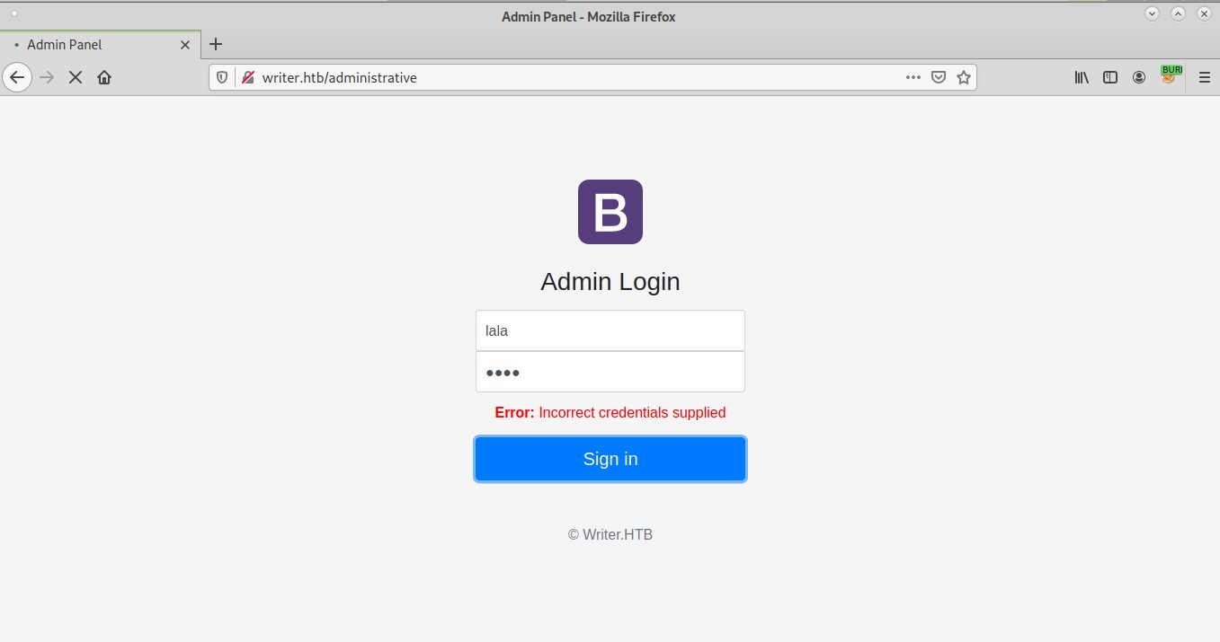This screenshot has height=642, width=1220.
Task: Open the Firefox Account icon
Action: [1139, 77]
